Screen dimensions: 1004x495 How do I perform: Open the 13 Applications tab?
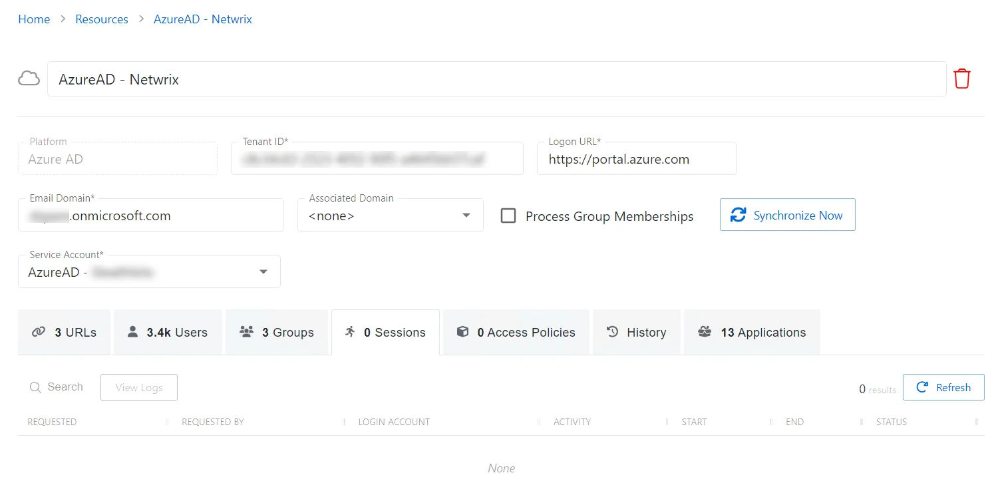[x=752, y=332]
